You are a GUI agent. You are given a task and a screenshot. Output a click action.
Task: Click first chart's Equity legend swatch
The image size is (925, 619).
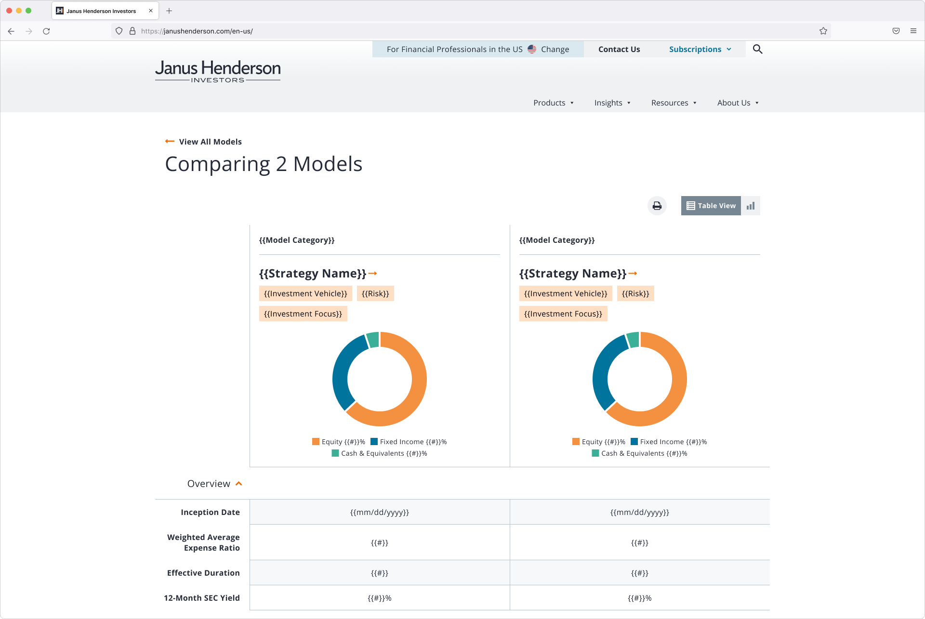[x=316, y=441]
